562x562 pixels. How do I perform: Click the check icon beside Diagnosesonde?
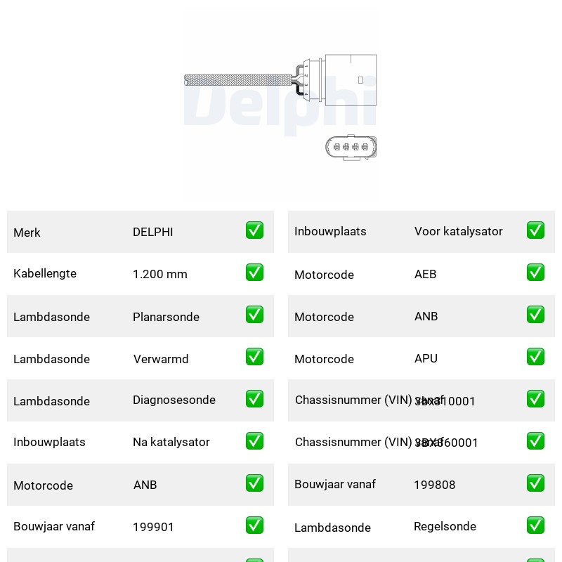point(254,398)
